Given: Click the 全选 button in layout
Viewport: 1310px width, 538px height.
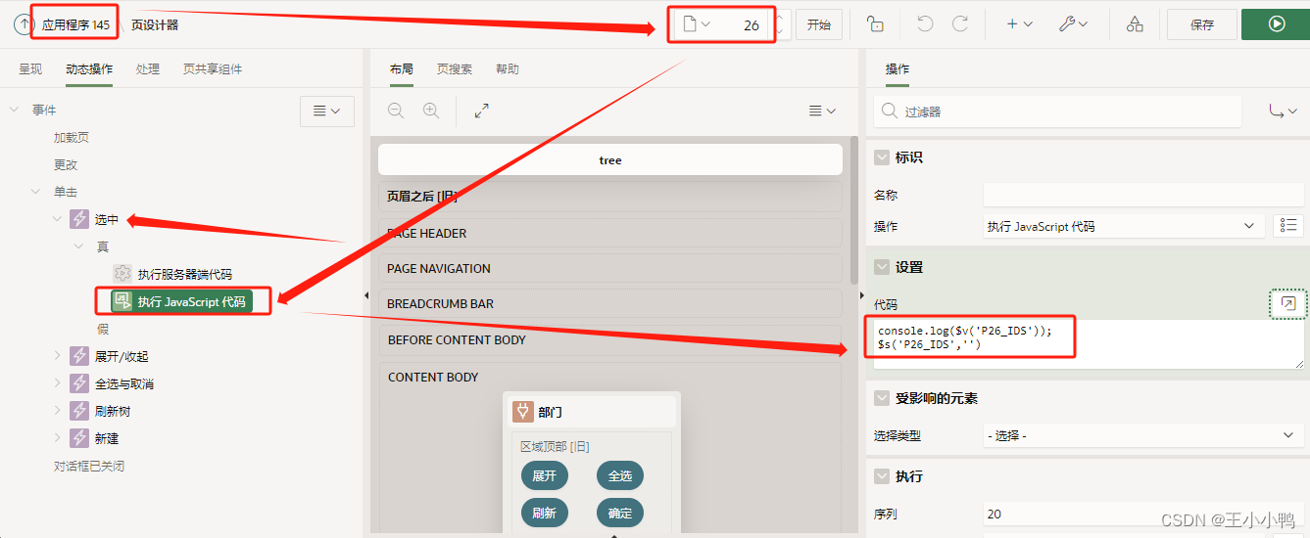Looking at the screenshot, I should pos(620,476).
